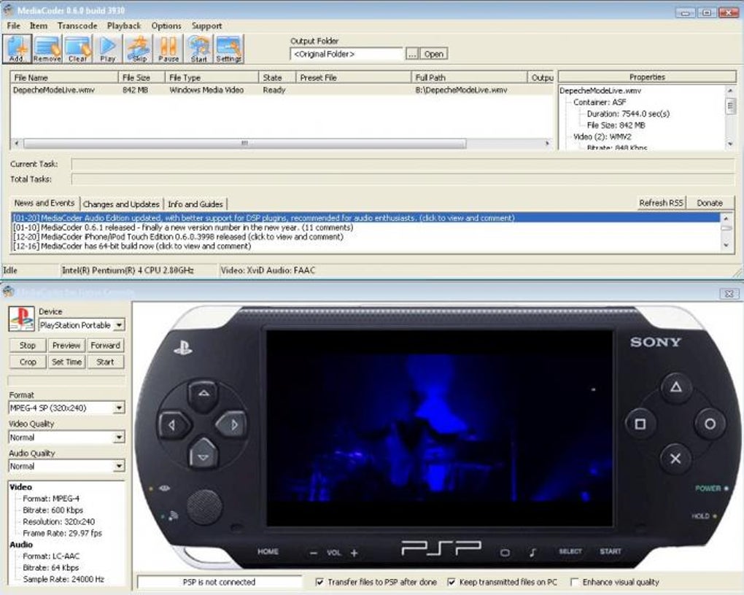This screenshot has width=744, height=595.
Task: Open the File menu
Action: [13, 26]
